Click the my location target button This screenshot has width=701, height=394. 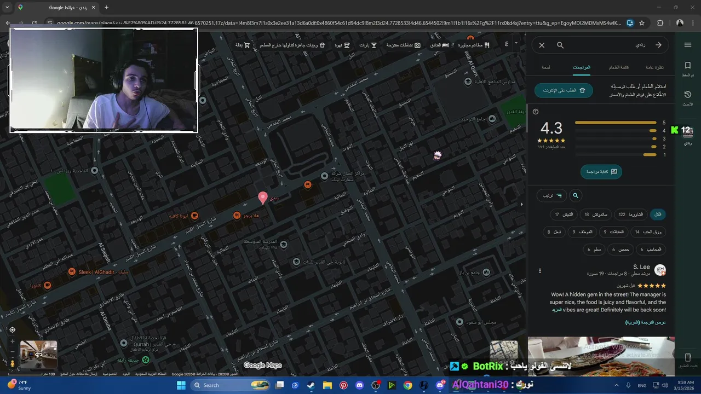(x=12, y=329)
